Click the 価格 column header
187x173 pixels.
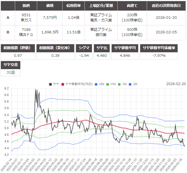coord(49,6)
